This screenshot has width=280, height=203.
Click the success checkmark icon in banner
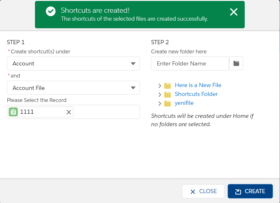click(51, 11)
